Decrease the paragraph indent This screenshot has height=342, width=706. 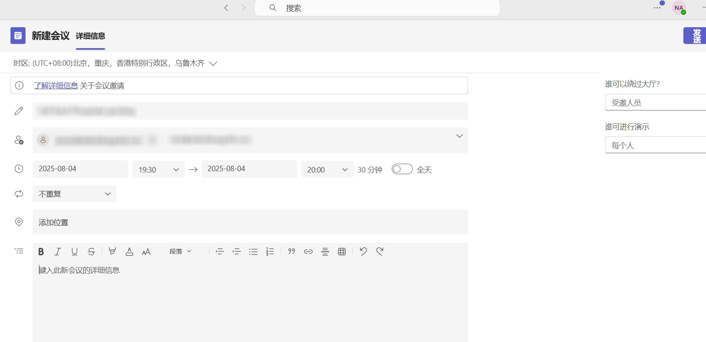point(220,252)
